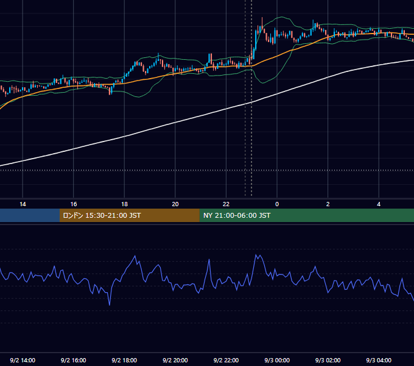The image size is (414, 366).
Task: Click the 9/2 14:00 time label
Action: (x=23, y=360)
